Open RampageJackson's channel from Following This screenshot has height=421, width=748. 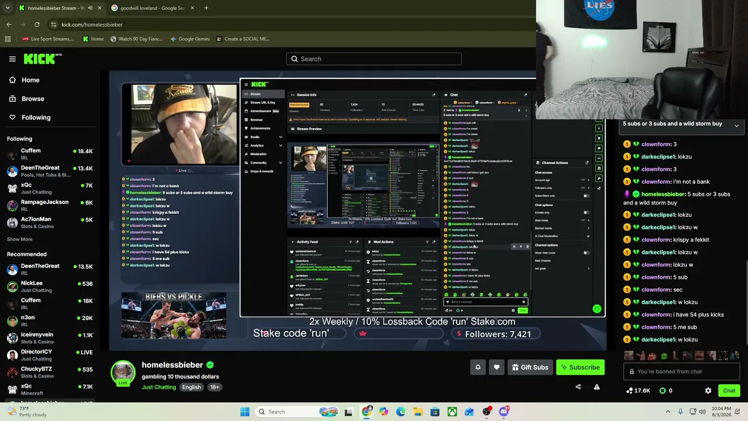coord(50,205)
